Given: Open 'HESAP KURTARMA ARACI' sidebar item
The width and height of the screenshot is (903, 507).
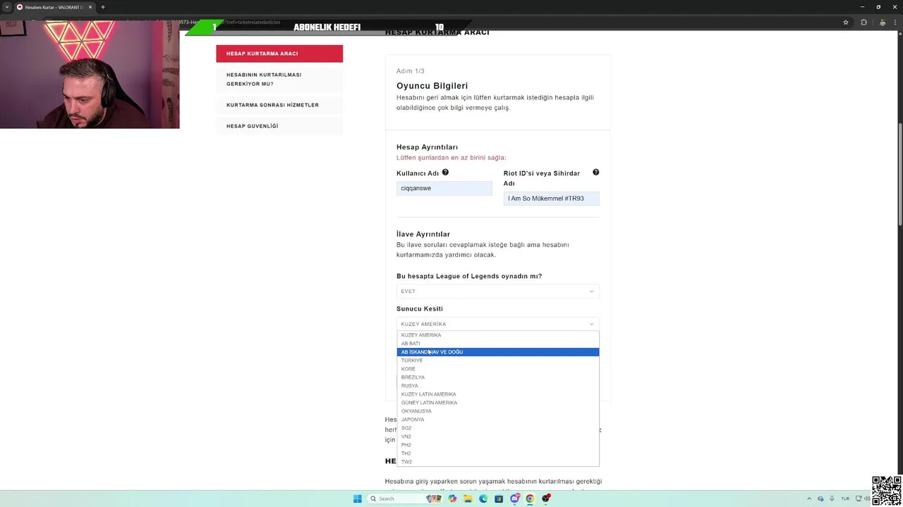Looking at the screenshot, I should [x=279, y=54].
